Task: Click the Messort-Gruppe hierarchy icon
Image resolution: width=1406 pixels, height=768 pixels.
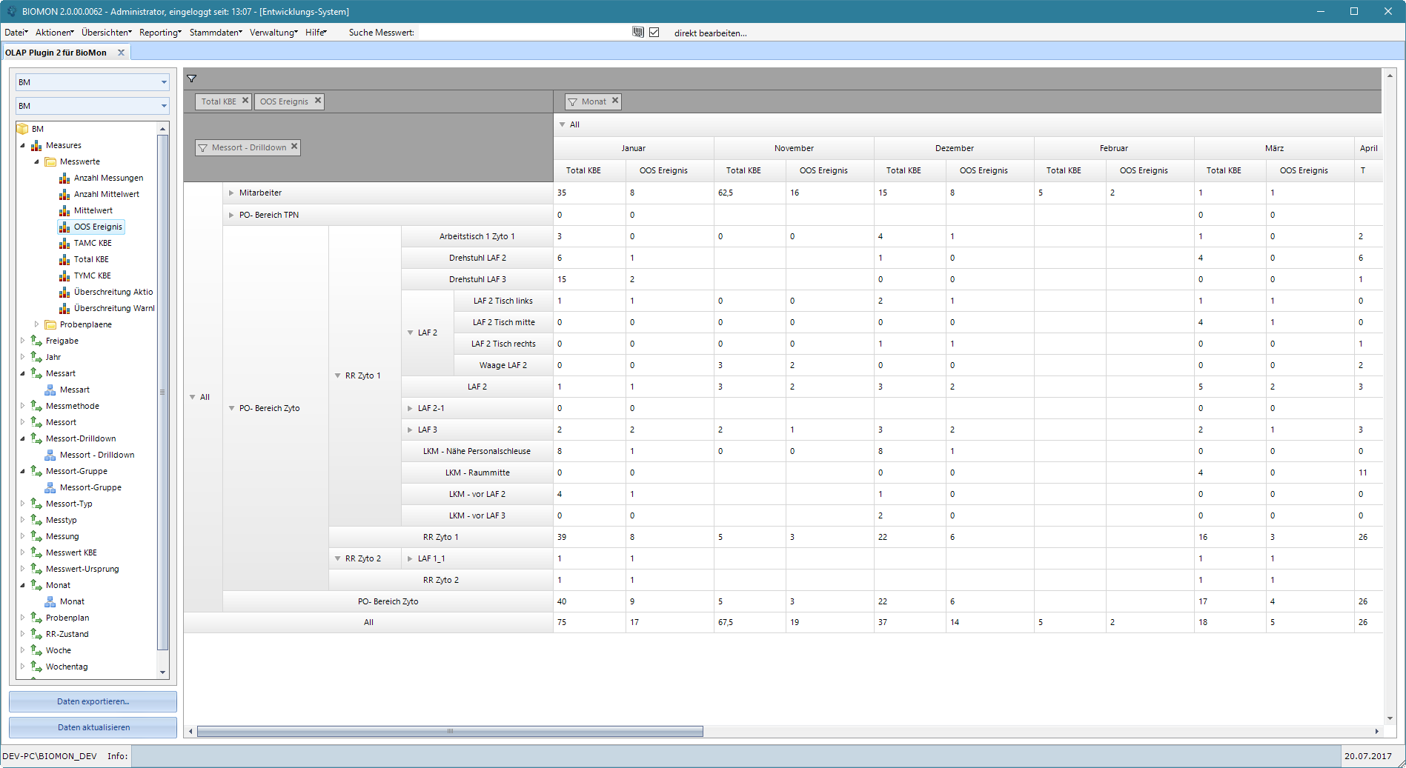Action: pos(50,487)
